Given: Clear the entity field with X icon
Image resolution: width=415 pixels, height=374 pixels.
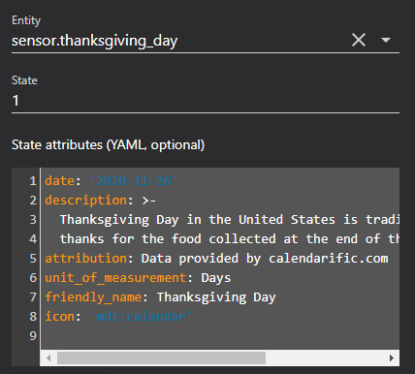Looking at the screenshot, I should (359, 41).
